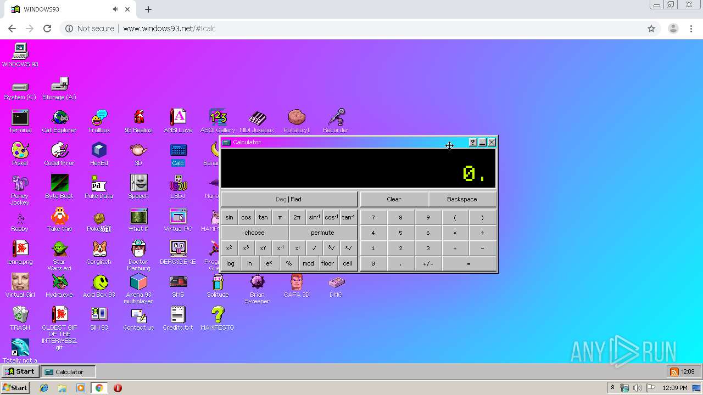Select the Calculator taskbar entry
The height and width of the screenshot is (395, 703).
tap(69, 371)
